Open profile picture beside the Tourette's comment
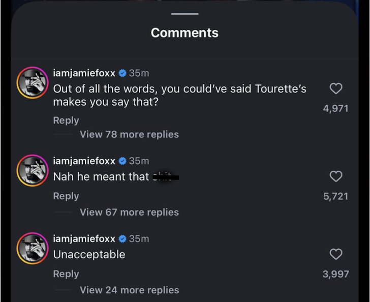The height and width of the screenshot is (302, 370). (x=33, y=82)
